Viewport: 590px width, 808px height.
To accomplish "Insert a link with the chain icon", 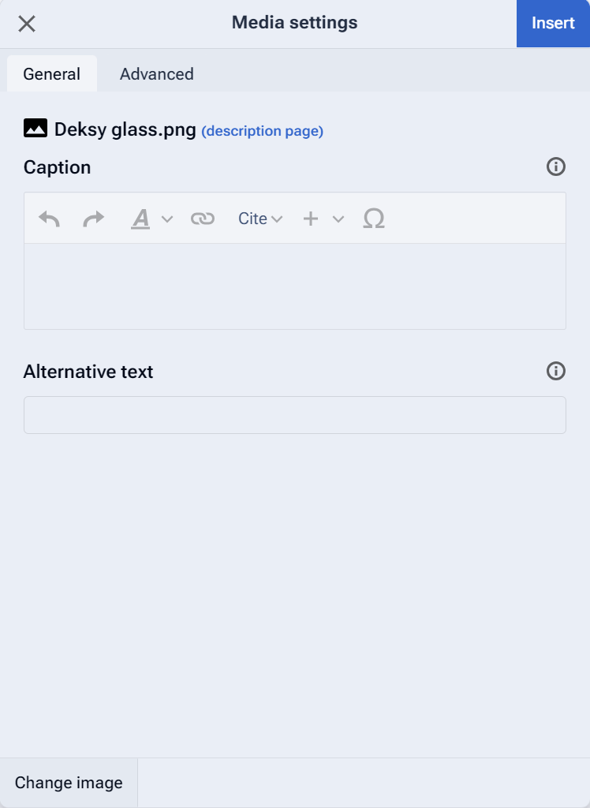I will point(203,219).
